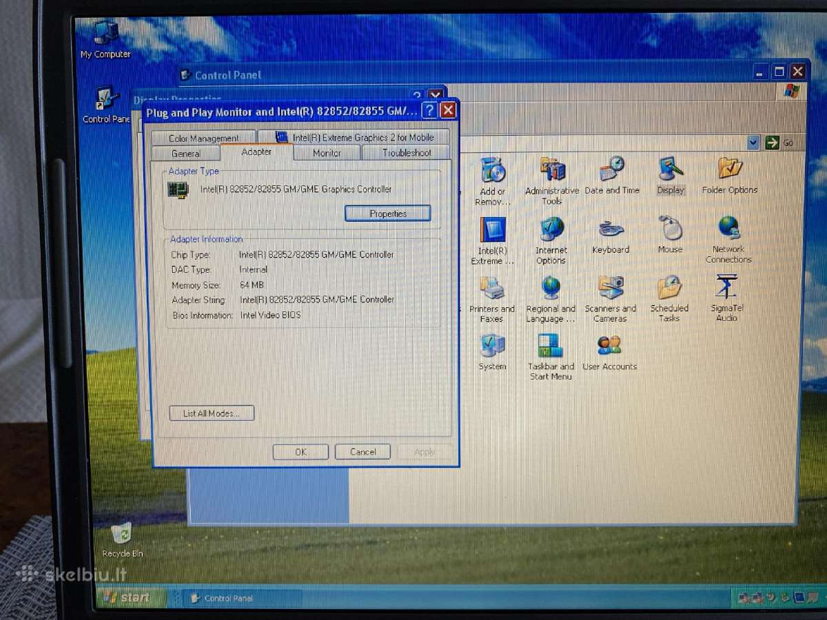Image resolution: width=827 pixels, height=620 pixels.
Task: Click the help question mark in adapter dialog
Action: point(429,110)
